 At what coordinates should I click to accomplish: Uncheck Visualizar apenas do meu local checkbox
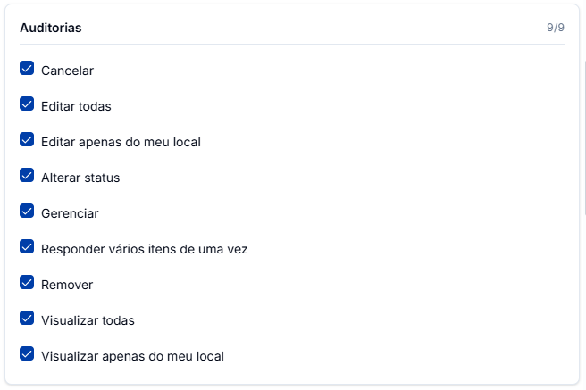27,353
